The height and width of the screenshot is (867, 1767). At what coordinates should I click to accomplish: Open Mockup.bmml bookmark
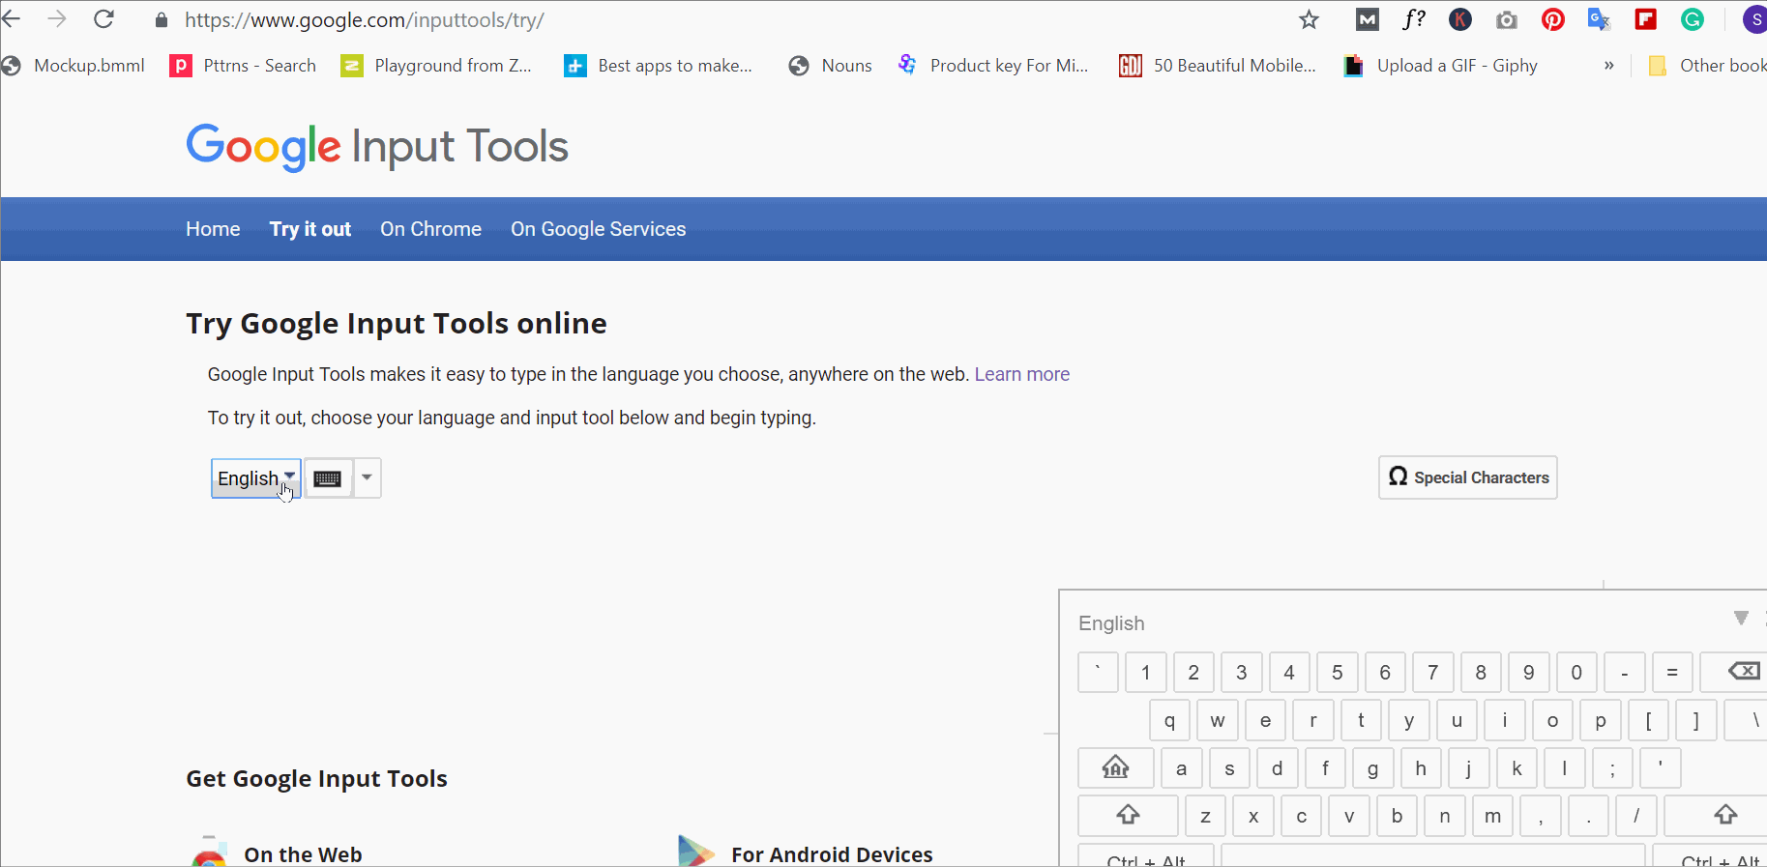(74, 66)
